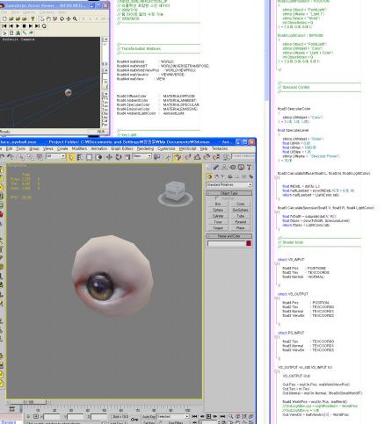This screenshot has height=424, width=392.
Task: Select the Select Object arrow tool
Action: (x=70, y=157)
